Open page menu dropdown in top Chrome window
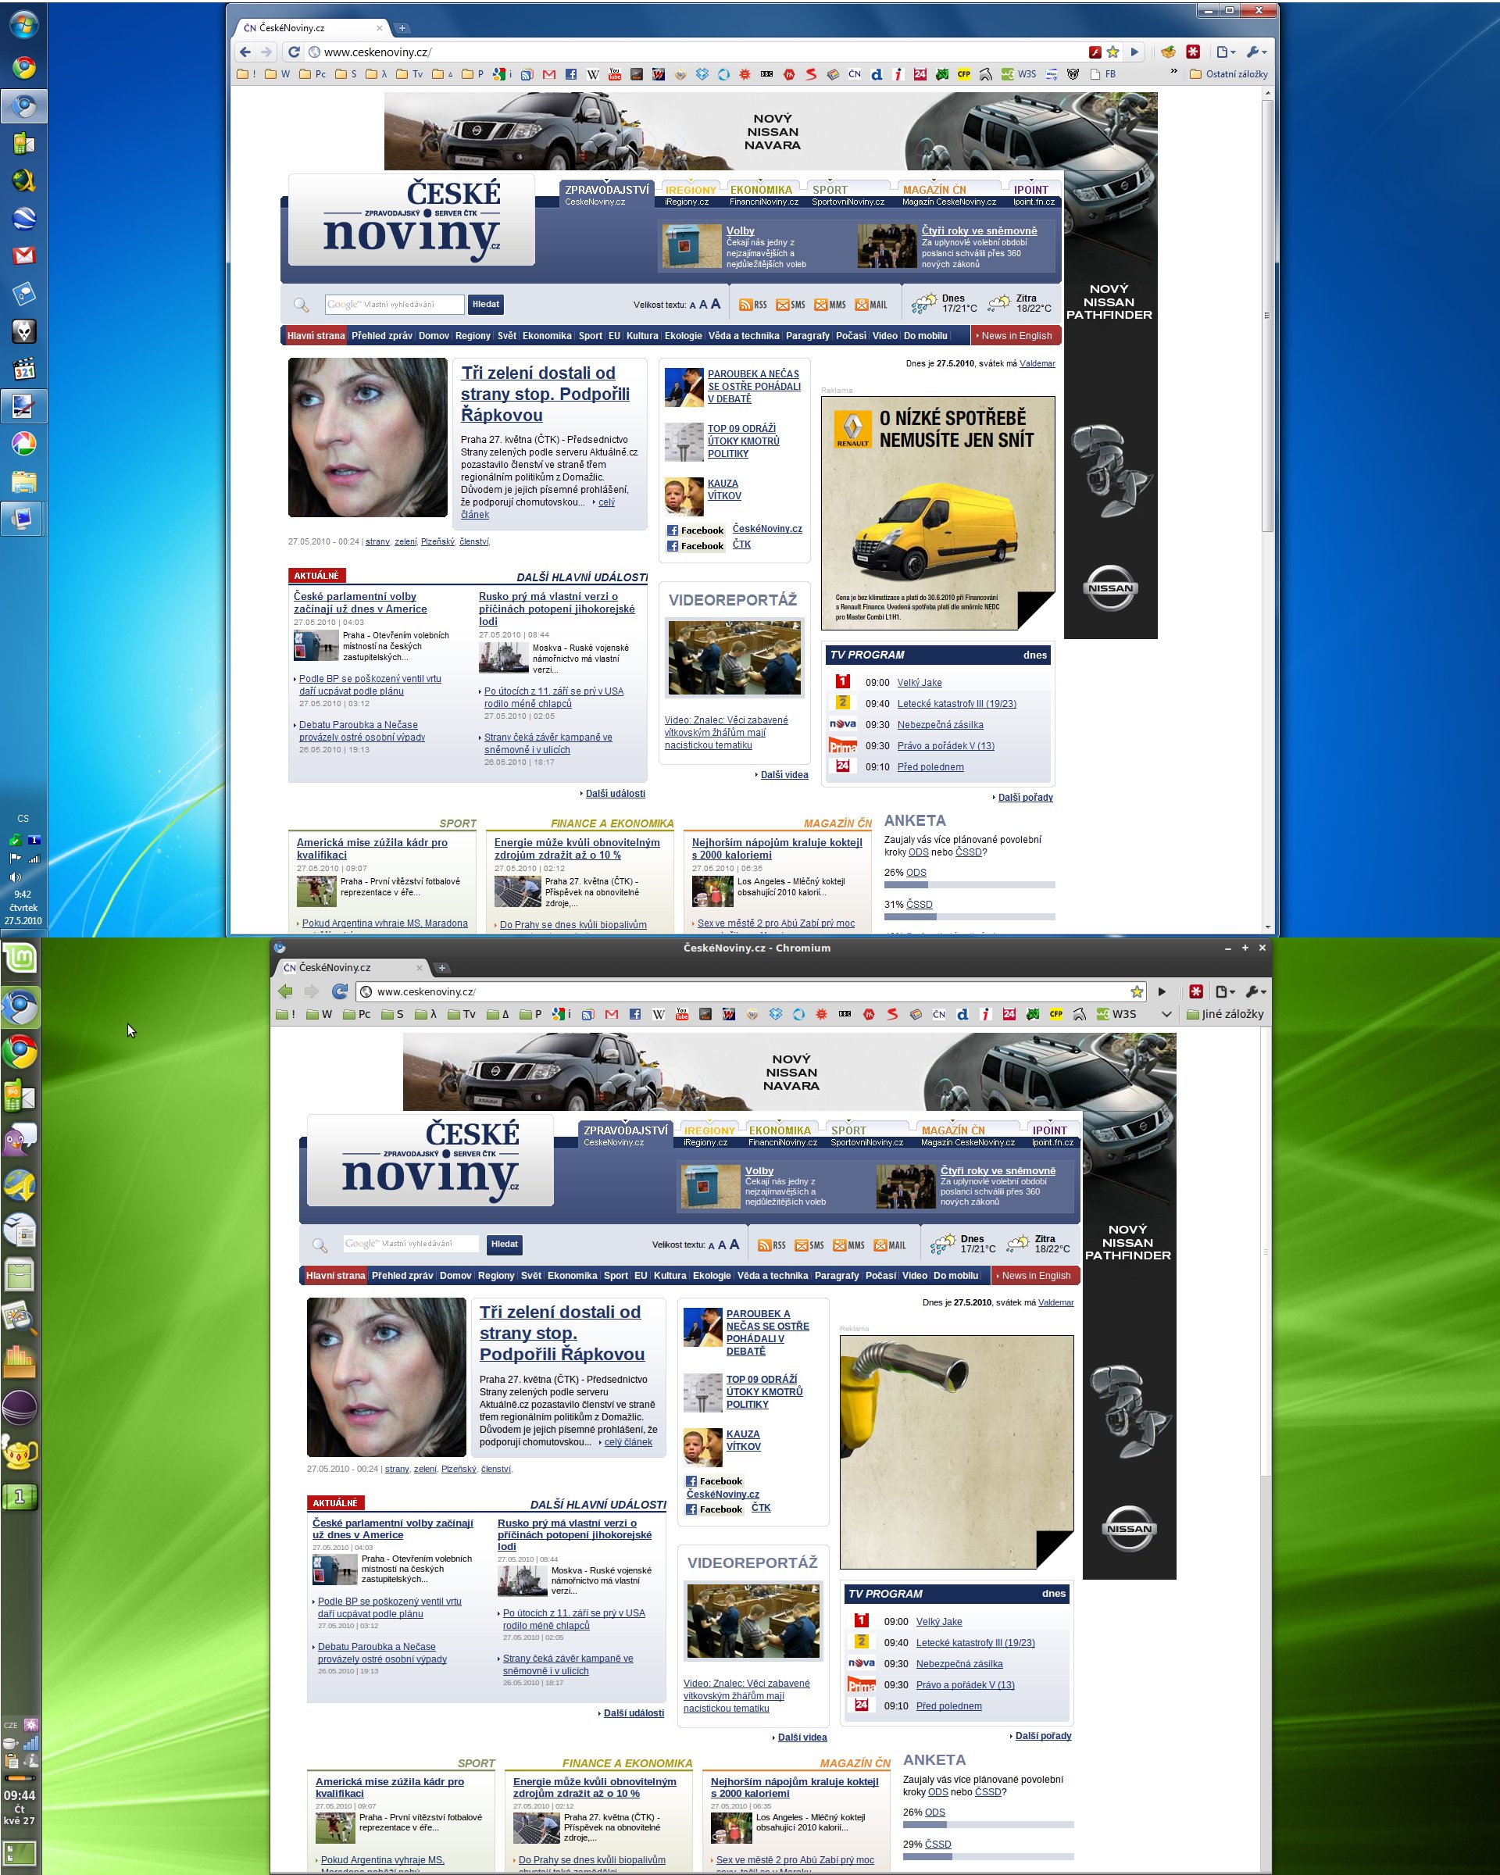Image resolution: width=1500 pixels, height=1875 pixels. pyautogui.click(x=1226, y=52)
